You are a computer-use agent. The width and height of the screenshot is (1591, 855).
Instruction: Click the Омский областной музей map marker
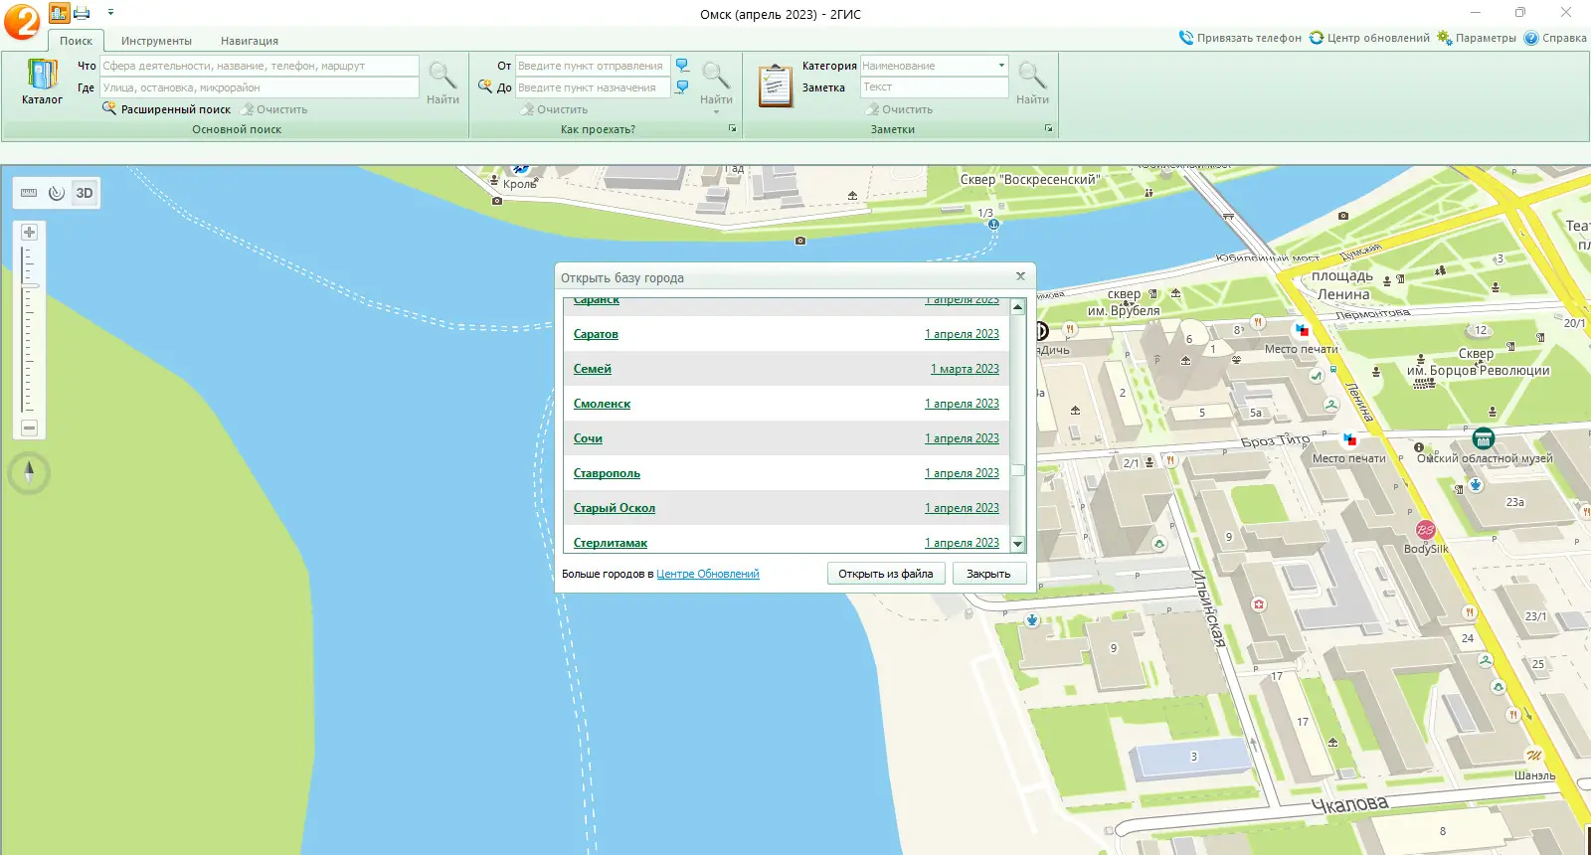(x=1484, y=438)
